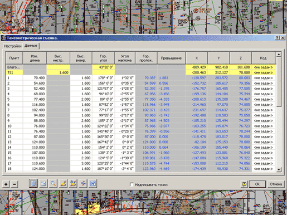The width and height of the screenshot is (287, 215).
Task: Click the Пункт column header
Action: coord(14,58)
